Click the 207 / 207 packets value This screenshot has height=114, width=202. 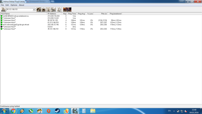(x=104, y=23)
